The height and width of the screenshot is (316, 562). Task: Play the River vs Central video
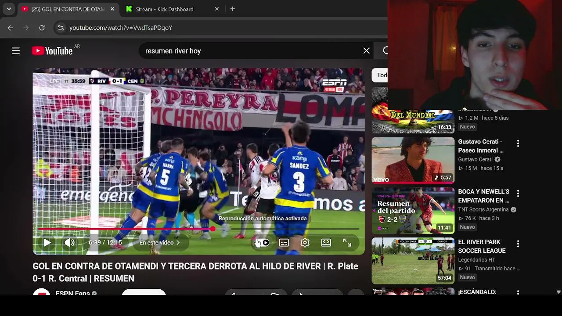coord(47,243)
